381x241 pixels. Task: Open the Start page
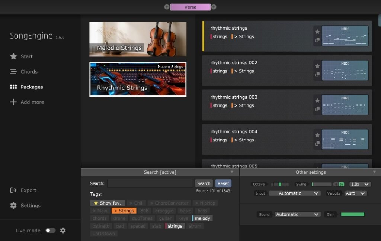[x=21, y=56]
